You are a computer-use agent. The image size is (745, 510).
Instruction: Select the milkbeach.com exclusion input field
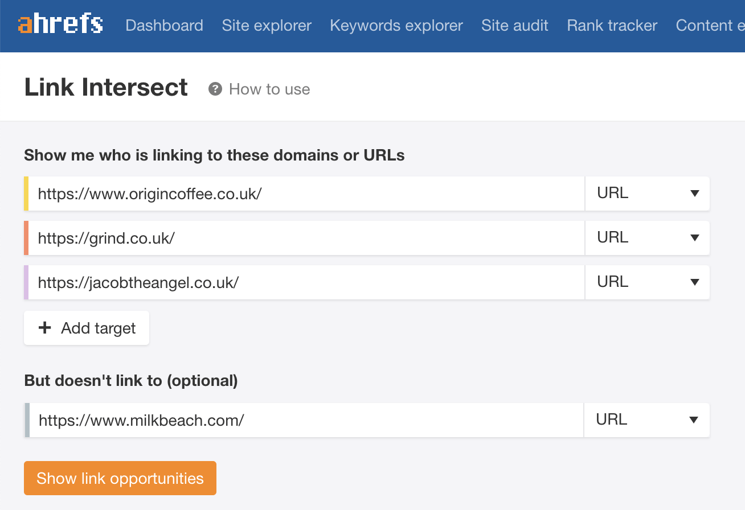pos(285,419)
